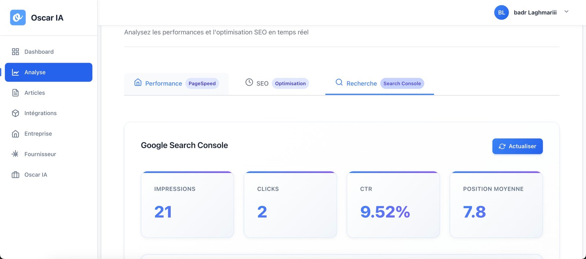This screenshot has width=586, height=259.
Task: Click the Analyse chart icon
Action: (x=15, y=72)
